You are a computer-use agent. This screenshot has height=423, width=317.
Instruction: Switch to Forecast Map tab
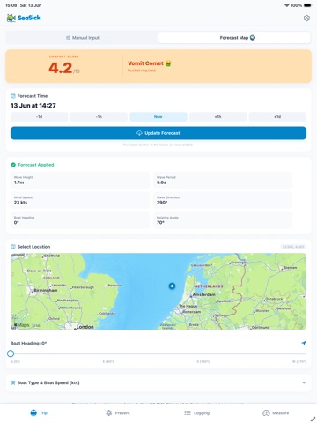[x=234, y=38]
